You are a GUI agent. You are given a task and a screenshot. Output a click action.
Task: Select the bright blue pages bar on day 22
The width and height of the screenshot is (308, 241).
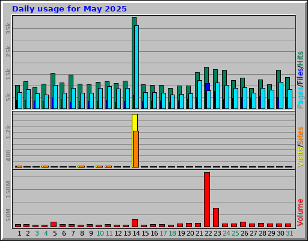[x=207, y=87]
